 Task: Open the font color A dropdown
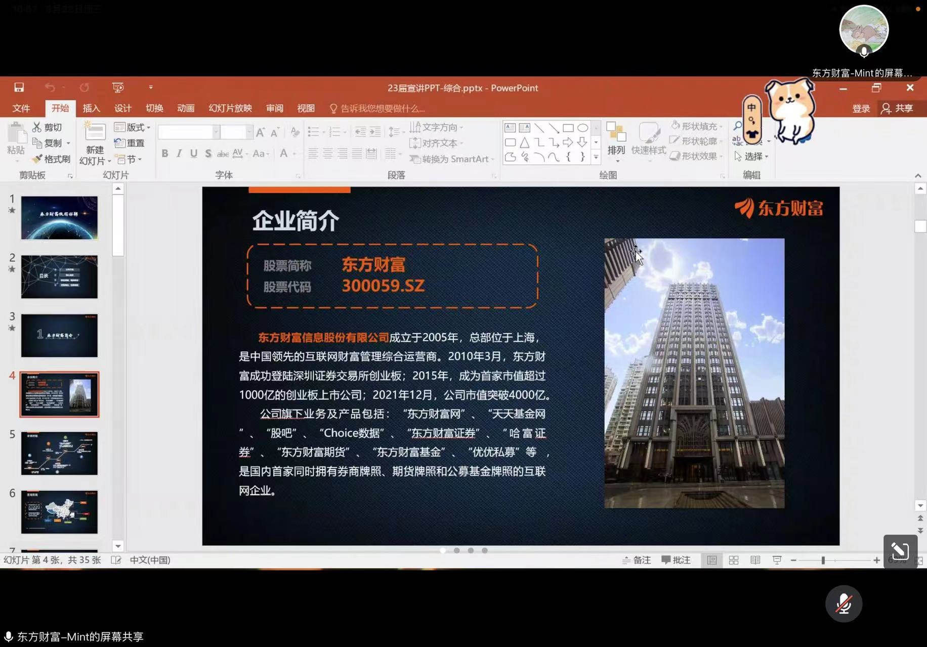click(287, 153)
